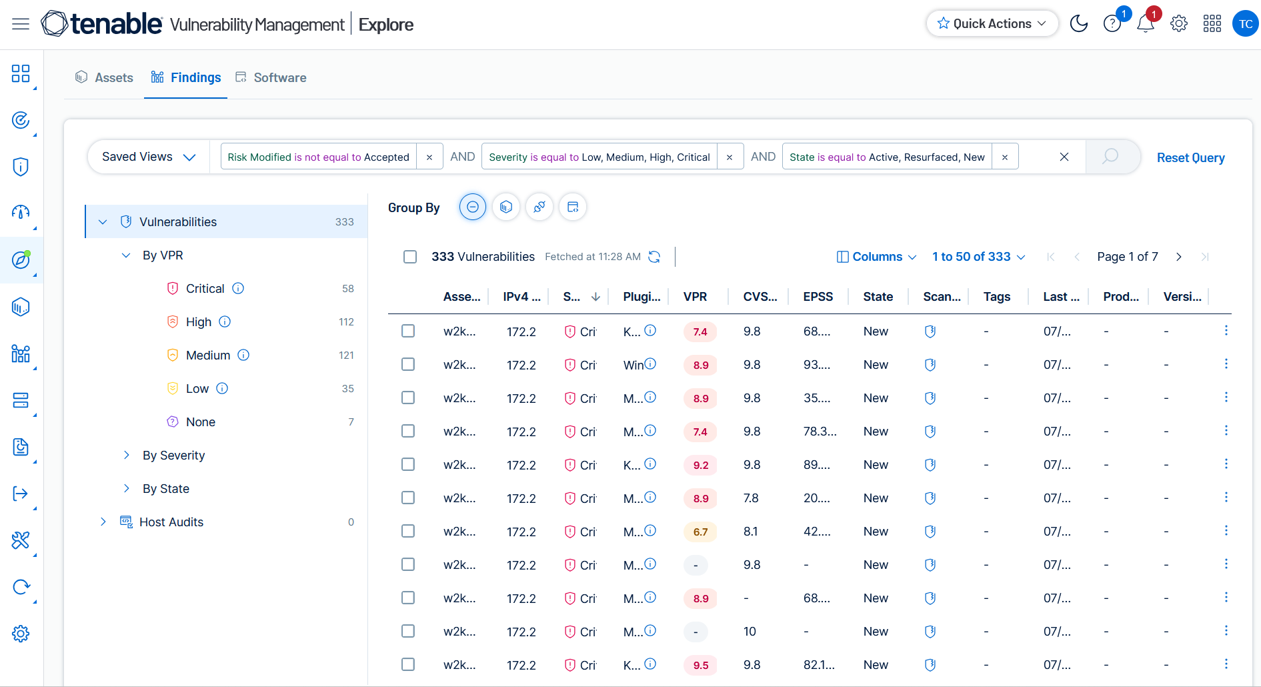Open the tools wrench icon in sidebar
The width and height of the screenshot is (1261, 687).
click(x=21, y=540)
